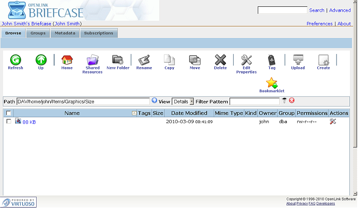Click into the Filter Pattern field

point(254,102)
